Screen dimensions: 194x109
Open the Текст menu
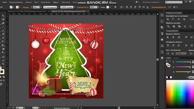tap(36, 2)
